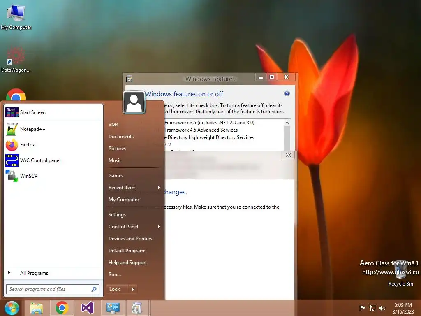
Task: Select .NET Framework 4.5 Advanced Services row
Action: [201, 130]
